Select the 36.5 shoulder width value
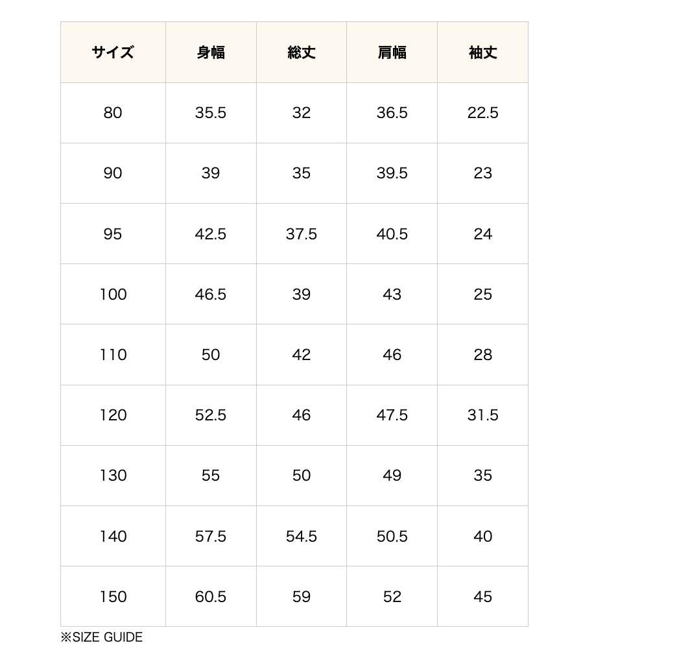677x654 pixels. 392,113
